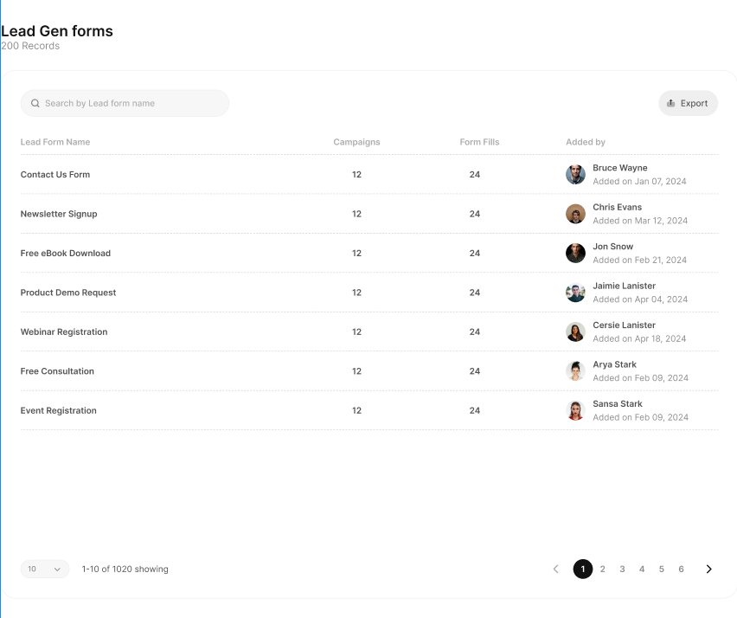Sort by Lead Form Name column header
Image resolution: width=737 pixels, height=618 pixels.
click(55, 142)
